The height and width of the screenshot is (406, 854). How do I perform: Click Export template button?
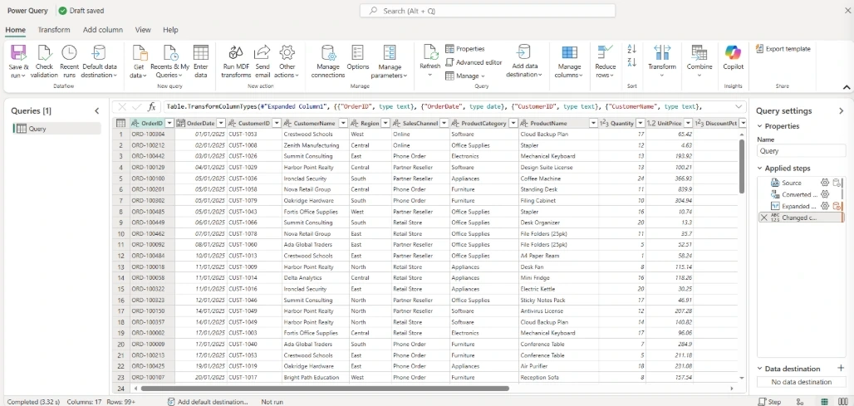[783, 49]
